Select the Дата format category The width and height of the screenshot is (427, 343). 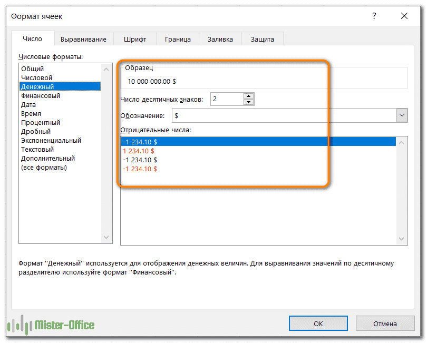point(28,105)
